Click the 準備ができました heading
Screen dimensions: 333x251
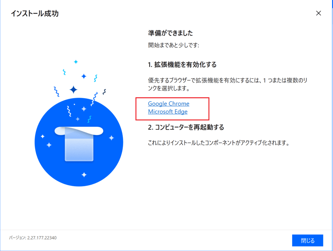[x=170, y=33]
